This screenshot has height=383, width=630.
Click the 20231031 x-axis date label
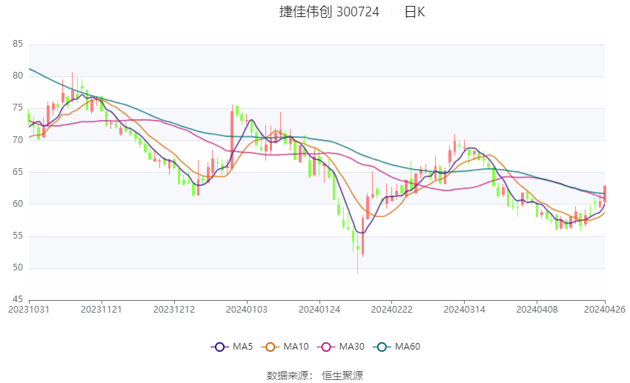click(x=29, y=310)
